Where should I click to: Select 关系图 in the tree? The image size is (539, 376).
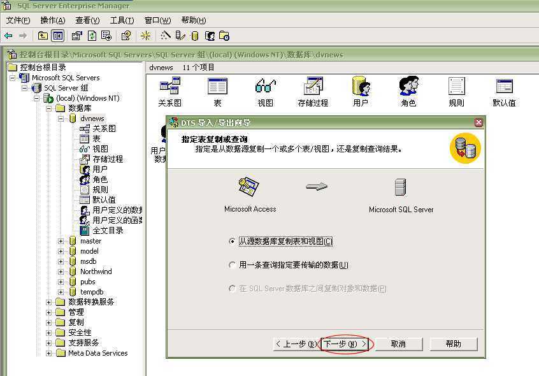point(104,129)
